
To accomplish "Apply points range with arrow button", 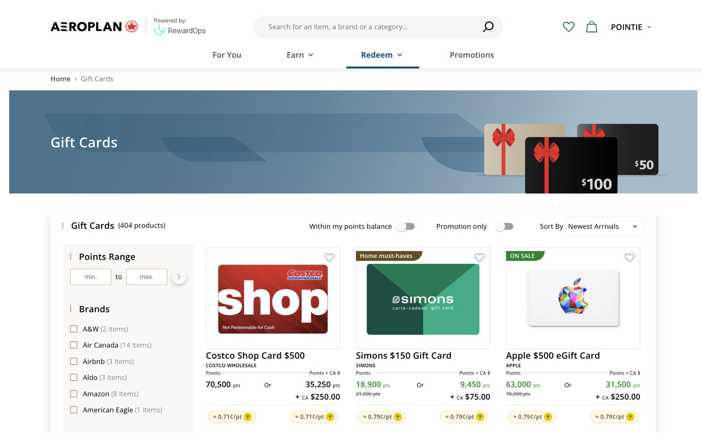I will [x=179, y=276].
